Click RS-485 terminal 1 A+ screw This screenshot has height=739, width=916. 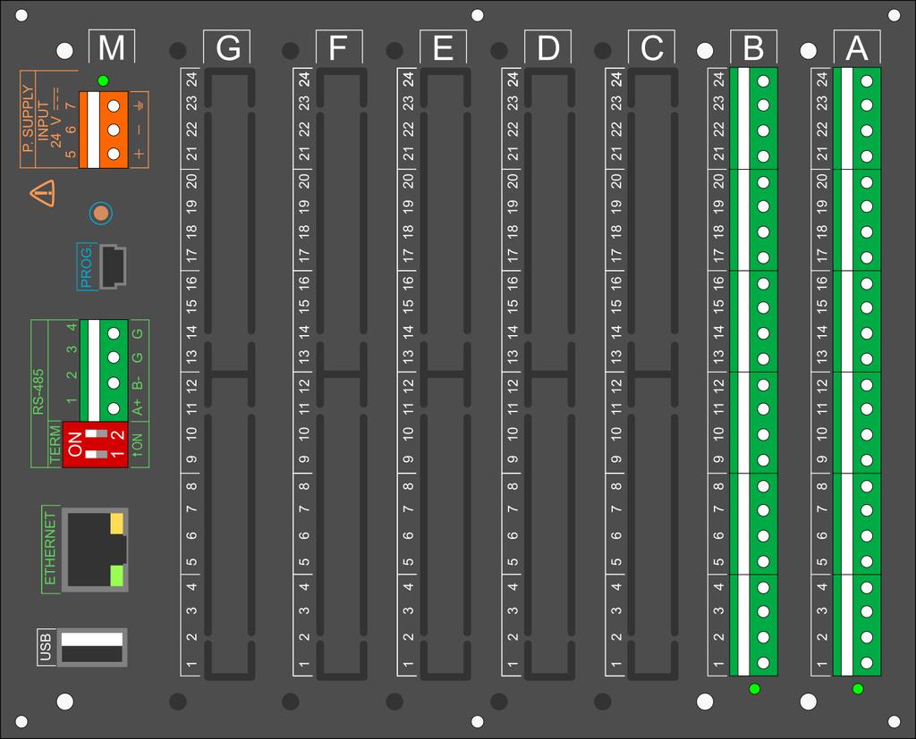click(114, 408)
